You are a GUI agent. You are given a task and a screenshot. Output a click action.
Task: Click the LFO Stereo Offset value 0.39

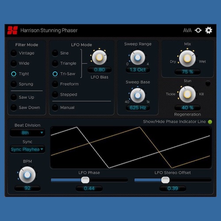pyautogui.click(x=173, y=188)
